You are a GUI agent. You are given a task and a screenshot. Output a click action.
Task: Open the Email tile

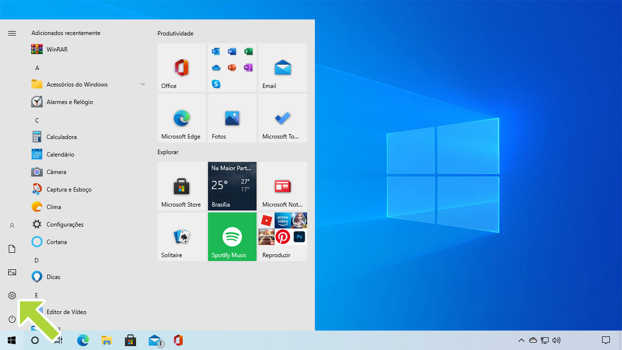click(x=283, y=68)
